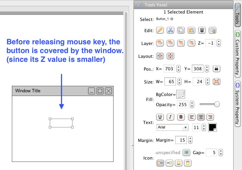Click the X position input field
This screenshot has width=242, height=170.
point(169,69)
